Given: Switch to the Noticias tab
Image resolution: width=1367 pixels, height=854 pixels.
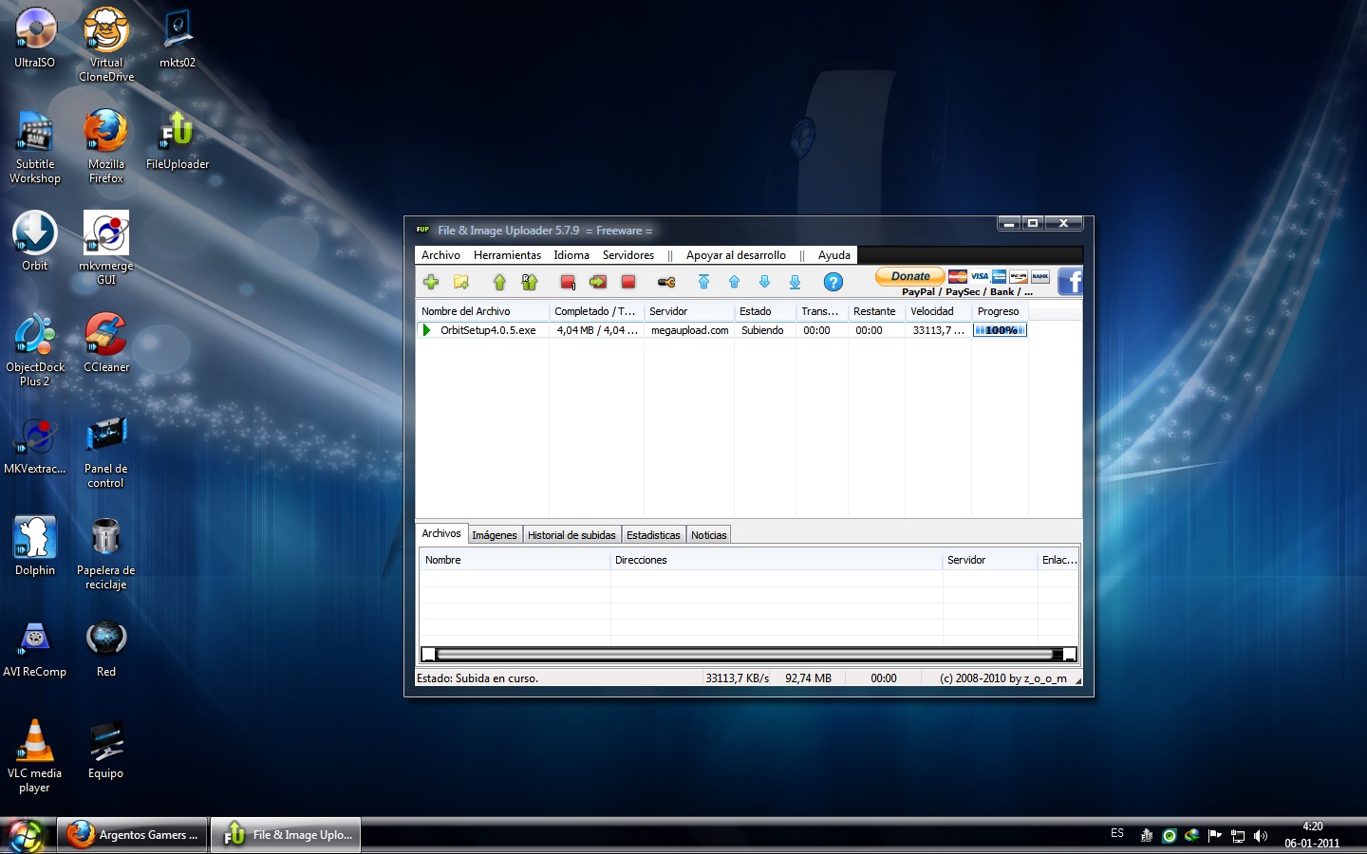Looking at the screenshot, I should tap(709, 535).
